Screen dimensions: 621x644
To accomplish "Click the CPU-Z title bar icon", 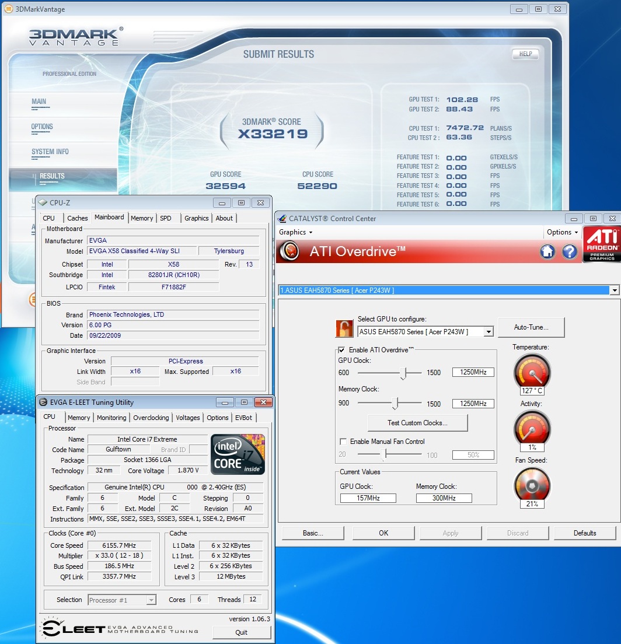I will pos(43,202).
